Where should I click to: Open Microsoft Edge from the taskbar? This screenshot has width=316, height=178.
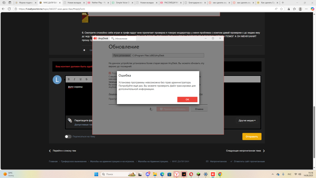[x=162, y=174]
